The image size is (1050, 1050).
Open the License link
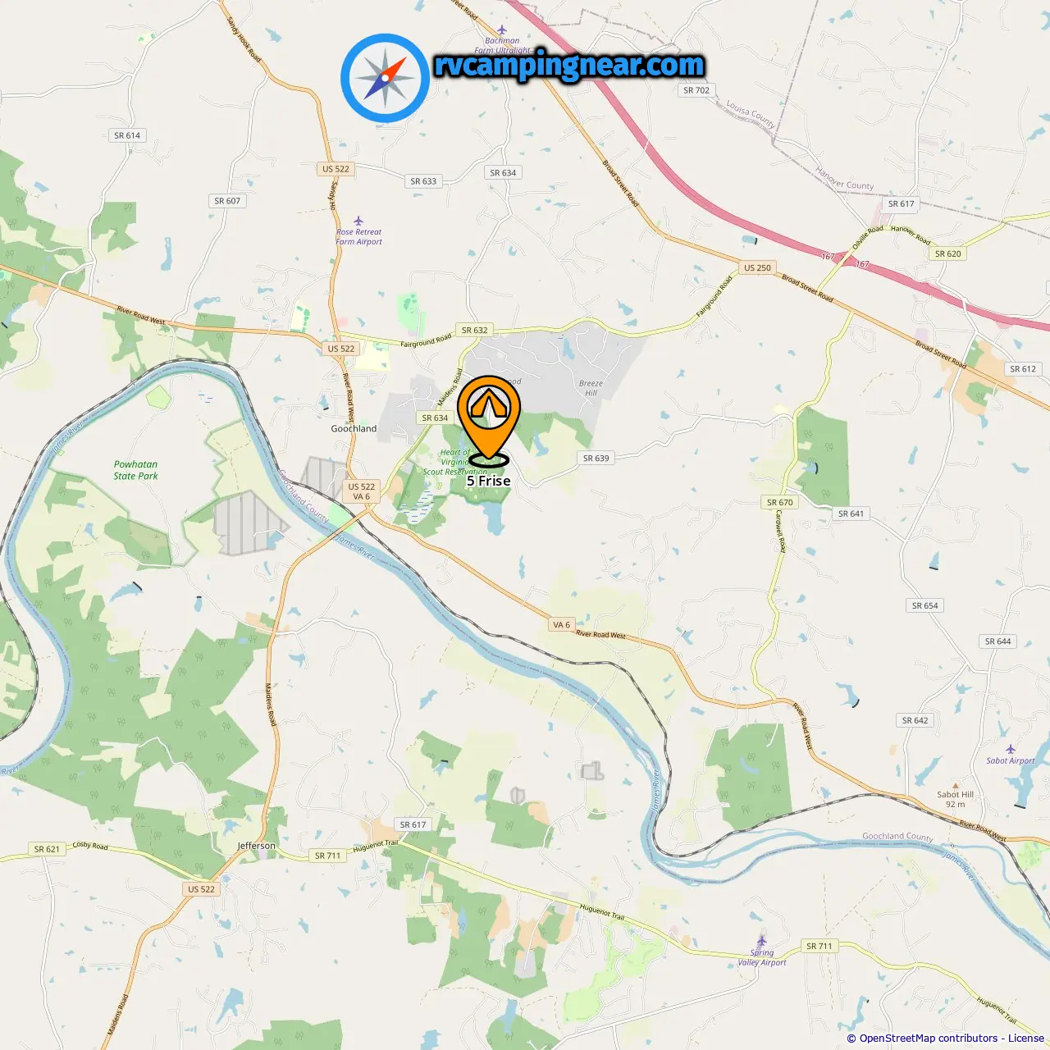1026,1039
